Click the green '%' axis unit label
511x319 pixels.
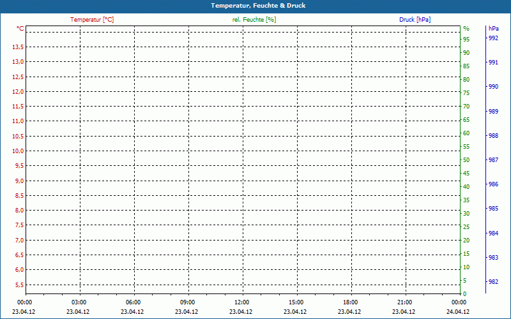(x=466, y=29)
